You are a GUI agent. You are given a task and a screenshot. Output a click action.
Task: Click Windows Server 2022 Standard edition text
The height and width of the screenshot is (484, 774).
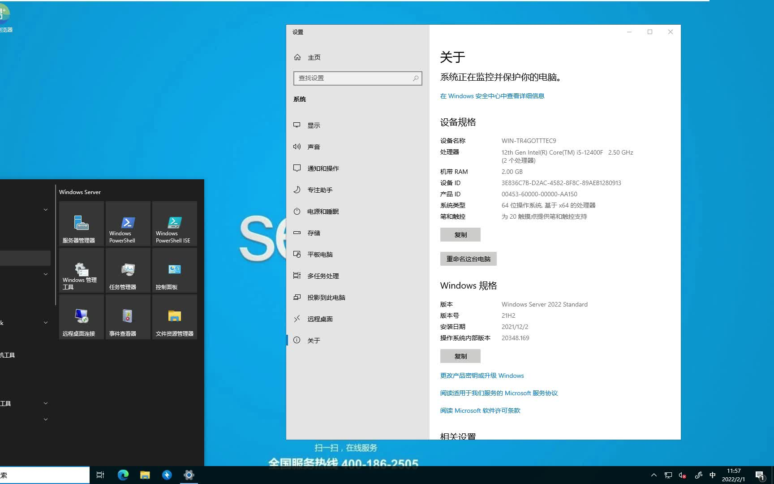544,304
